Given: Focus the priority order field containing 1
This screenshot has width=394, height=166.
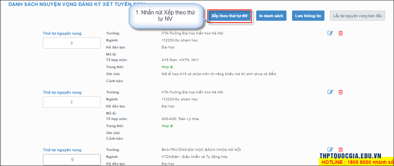Looking at the screenshot, I should point(72,159).
